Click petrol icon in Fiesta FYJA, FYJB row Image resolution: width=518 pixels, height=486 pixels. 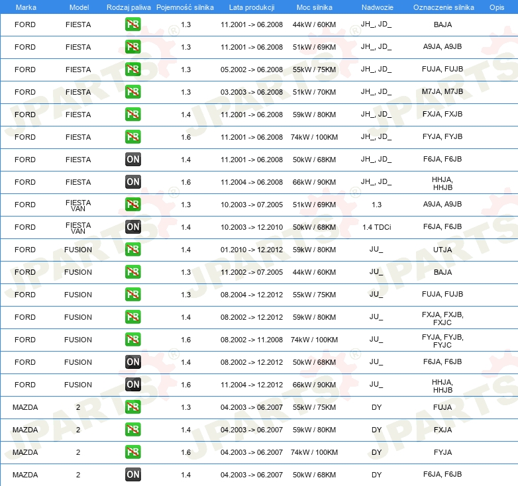[x=132, y=136]
